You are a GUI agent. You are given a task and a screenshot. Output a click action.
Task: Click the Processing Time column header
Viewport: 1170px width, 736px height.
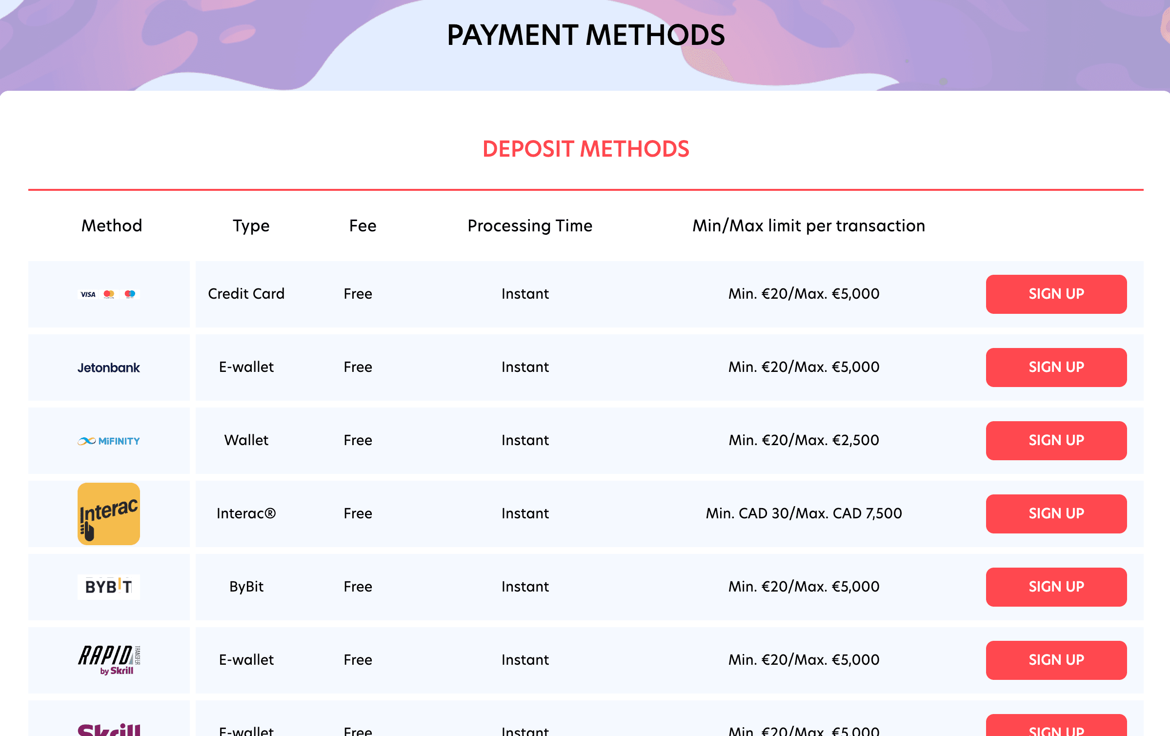(x=530, y=225)
